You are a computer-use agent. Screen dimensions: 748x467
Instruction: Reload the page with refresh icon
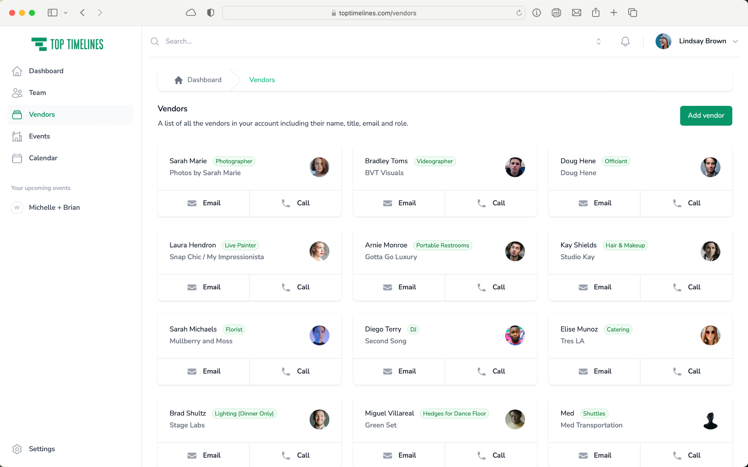pos(519,13)
